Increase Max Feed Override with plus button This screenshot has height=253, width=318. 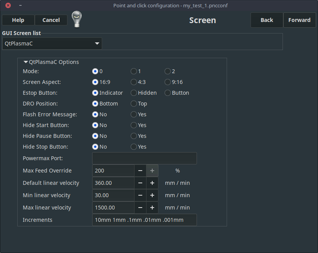pyautogui.click(x=152, y=170)
